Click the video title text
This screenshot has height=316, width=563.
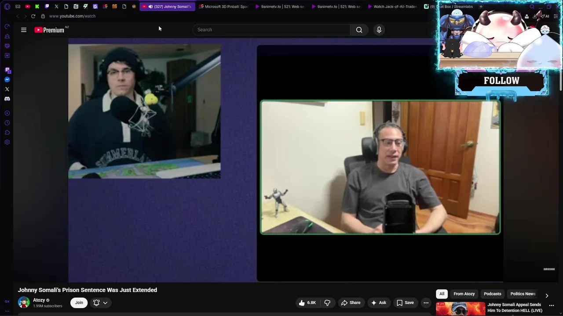(88, 290)
